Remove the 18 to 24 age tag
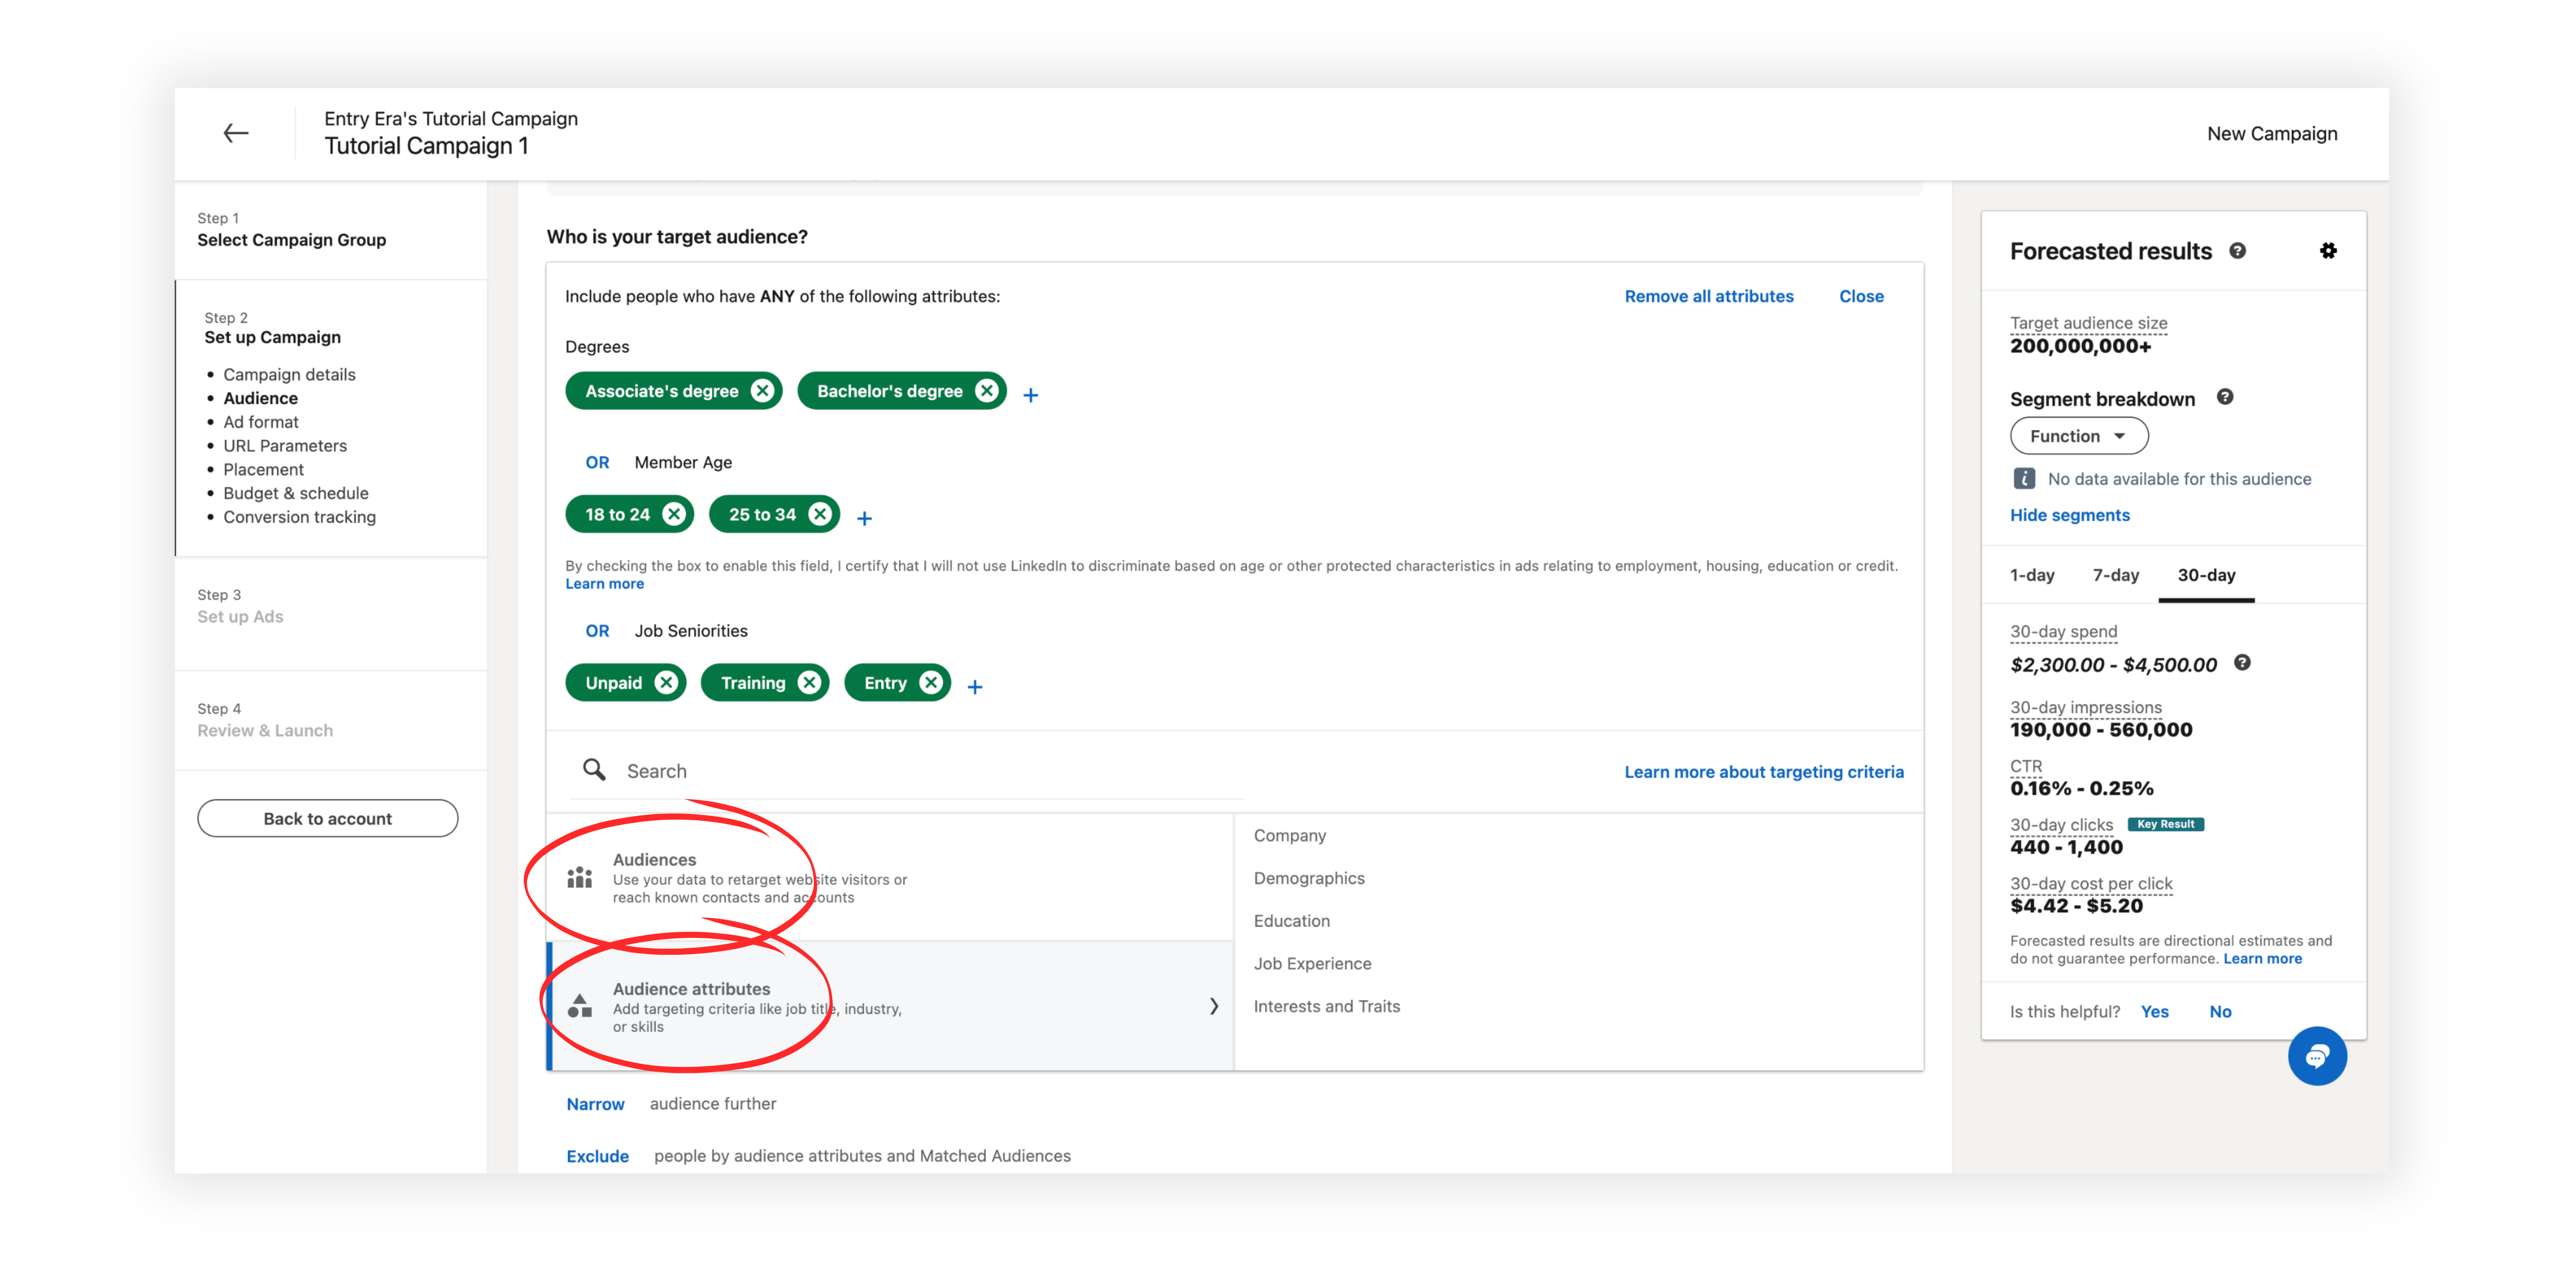The image size is (2564, 1262). point(674,514)
